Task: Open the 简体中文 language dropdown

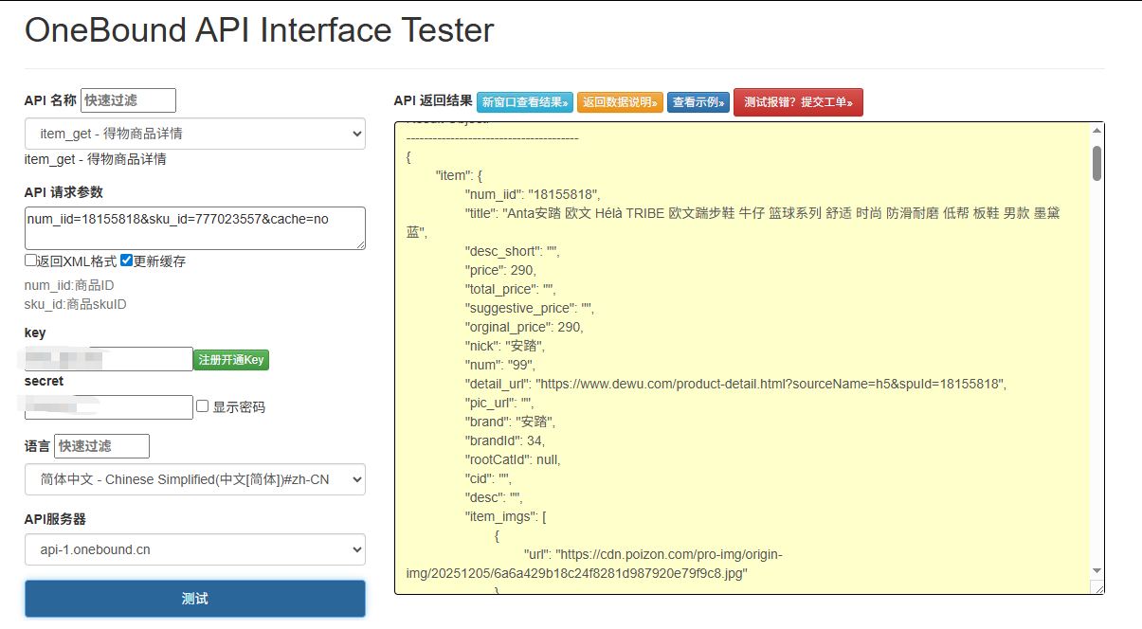Action: click(x=194, y=479)
